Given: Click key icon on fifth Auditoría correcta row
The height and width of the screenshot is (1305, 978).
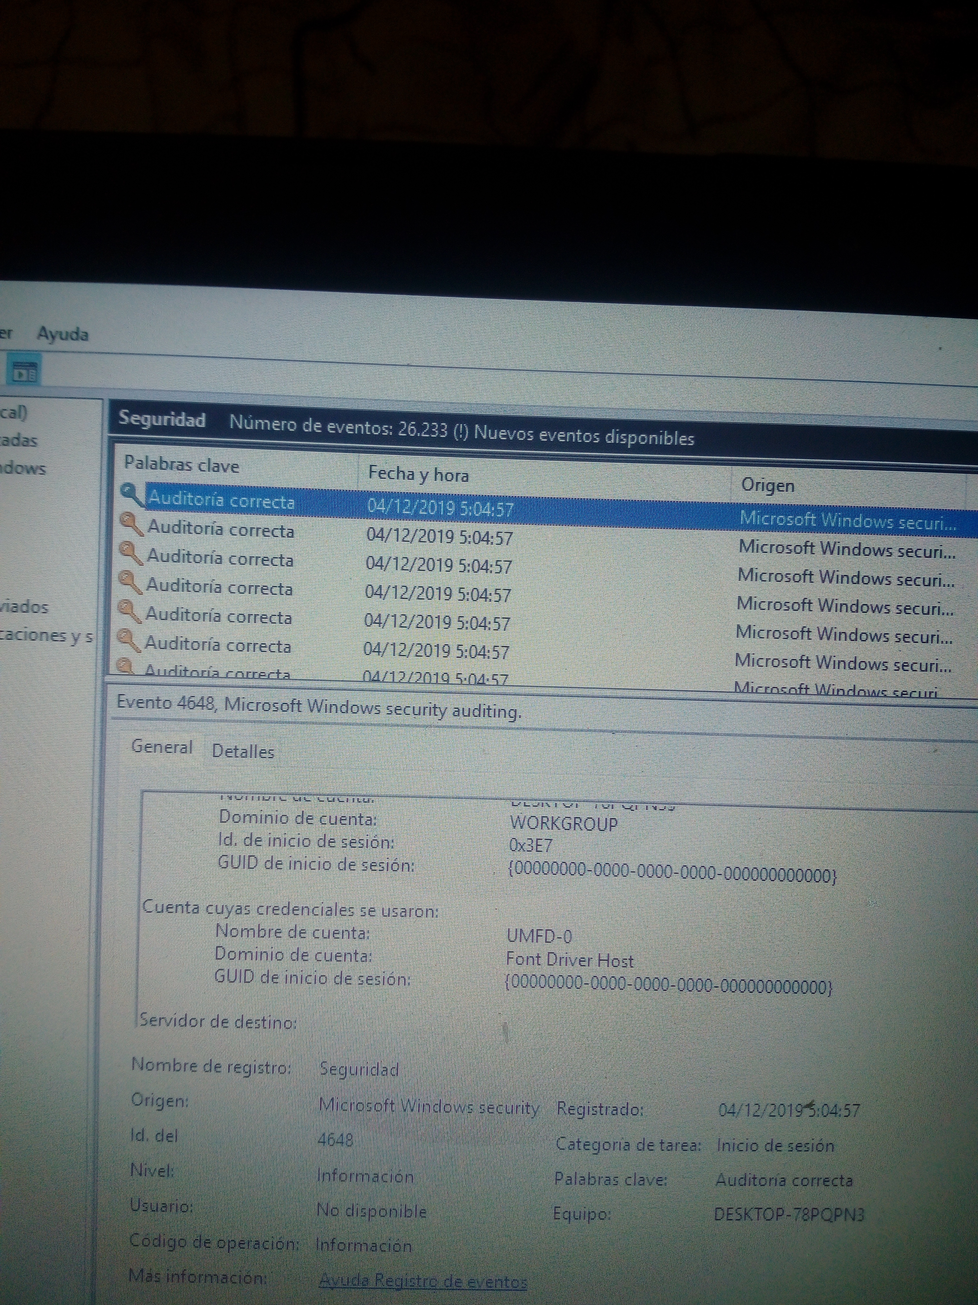Looking at the screenshot, I should 129,610.
